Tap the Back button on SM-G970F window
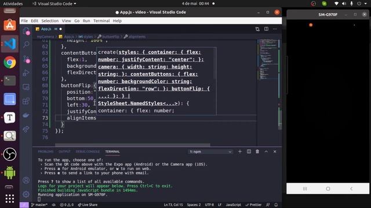 (x=351, y=189)
